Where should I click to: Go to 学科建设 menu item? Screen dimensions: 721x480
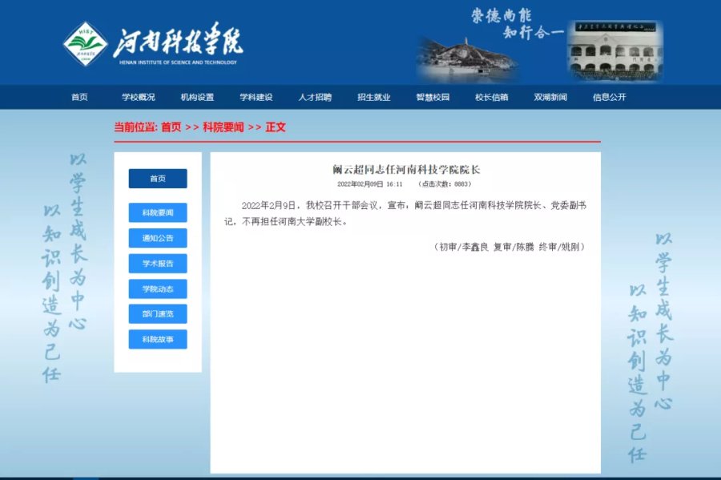[x=256, y=98]
